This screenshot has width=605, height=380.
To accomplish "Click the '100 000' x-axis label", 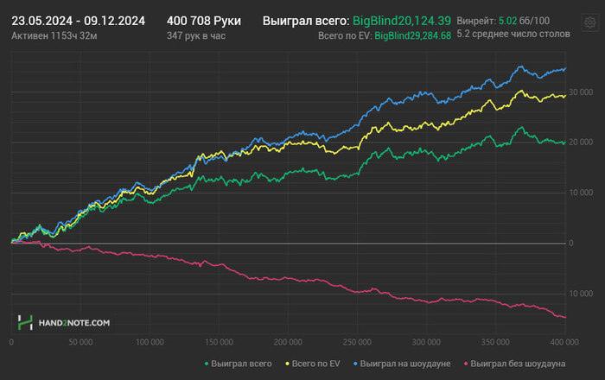I will [x=150, y=342].
